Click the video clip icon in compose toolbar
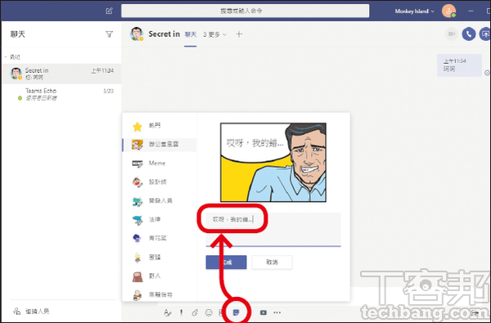491x323 pixels. coord(264,312)
